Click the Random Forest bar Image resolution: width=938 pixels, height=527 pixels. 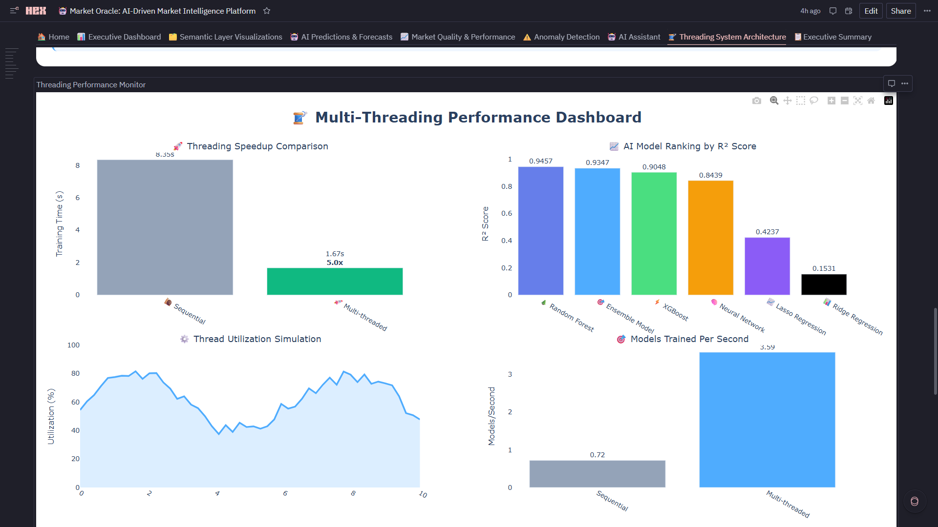coord(540,231)
